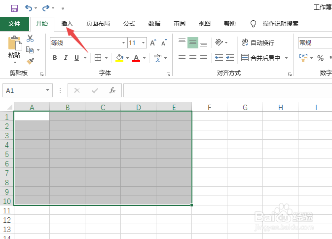Customize Quick Access Toolbar dropdown
The width and height of the screenshot is (332, 239).
tap(63, 8)
